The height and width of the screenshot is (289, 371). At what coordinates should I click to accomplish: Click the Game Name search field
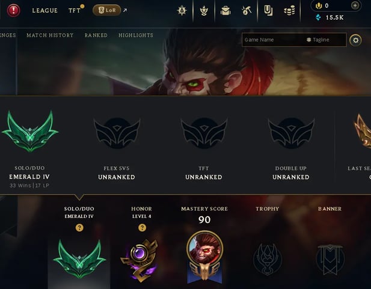click(273, 40)
